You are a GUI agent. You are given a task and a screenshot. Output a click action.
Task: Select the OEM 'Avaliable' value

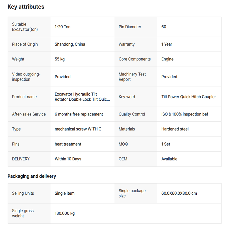click(x=169, y=159)
